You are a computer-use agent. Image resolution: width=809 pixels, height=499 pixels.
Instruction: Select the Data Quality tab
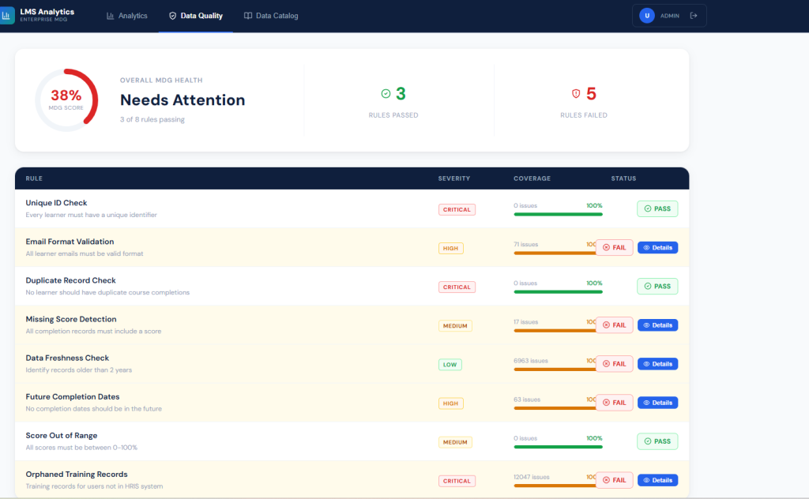(196, 16)
